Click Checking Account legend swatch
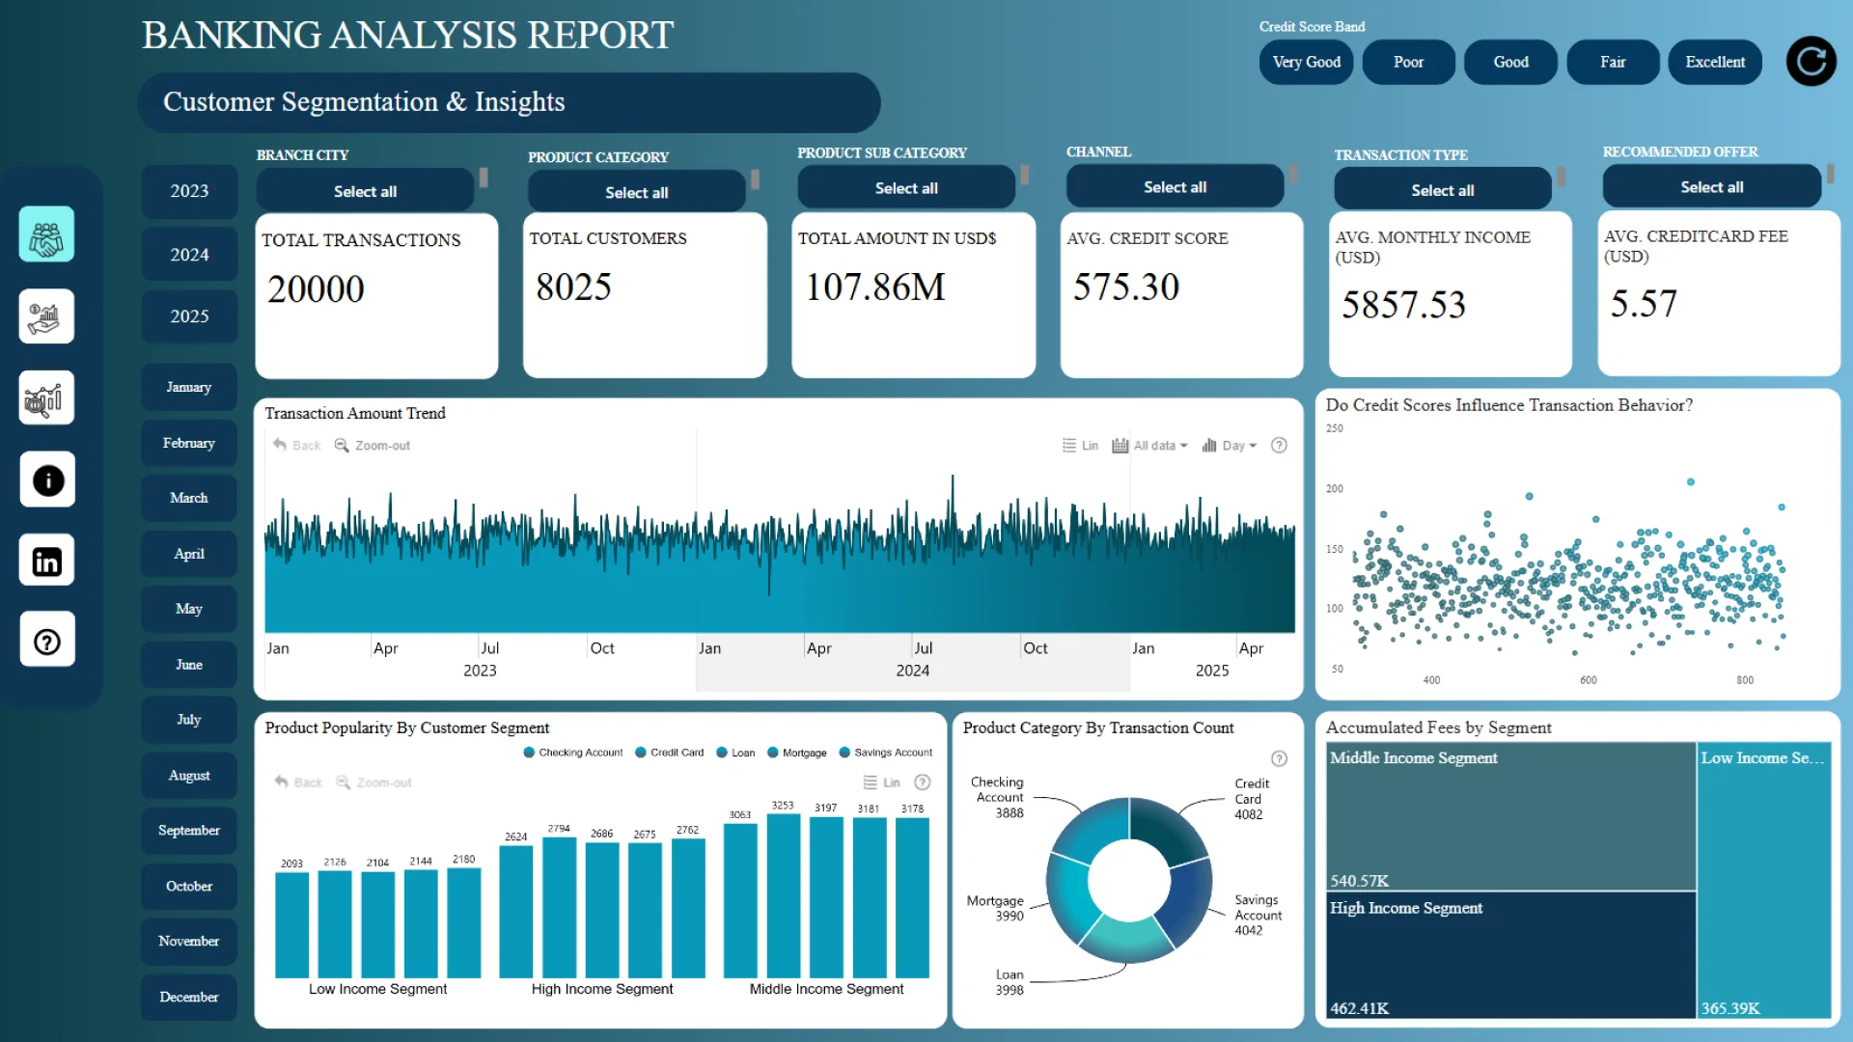Image resolution: width=1853 pixels, height=1042 pixels. [x=529, y=753]
